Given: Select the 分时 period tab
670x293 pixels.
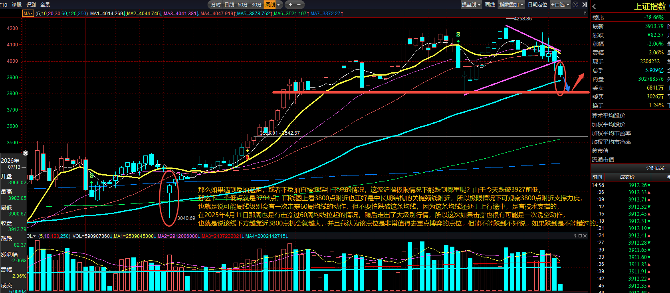Looking at the screenshot, I should (216, 5).
